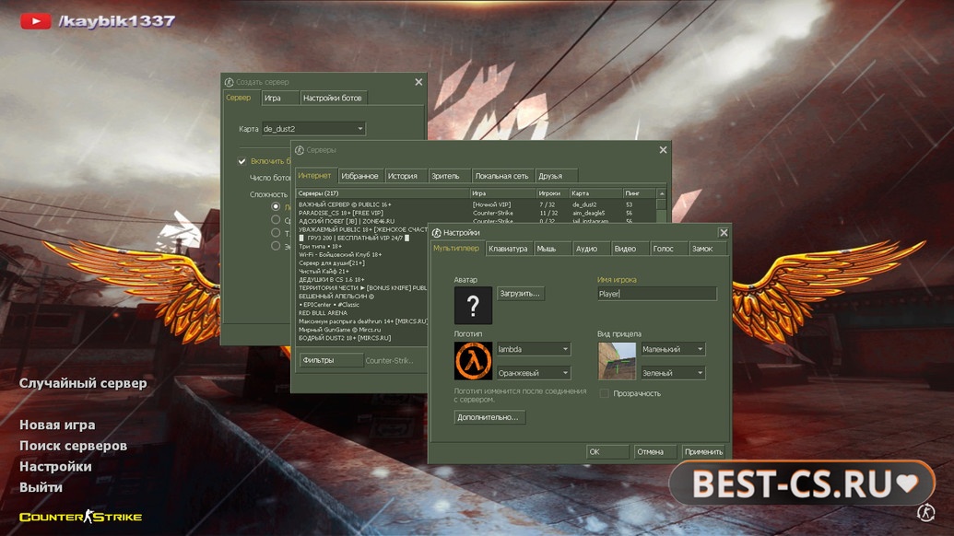
Task: Switch to the Замок settings tab
Action: point(708,249)
